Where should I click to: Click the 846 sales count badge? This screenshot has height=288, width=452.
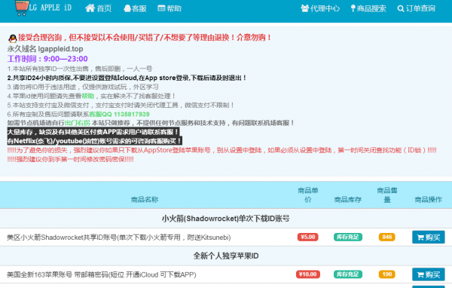(x=387, y=237)
